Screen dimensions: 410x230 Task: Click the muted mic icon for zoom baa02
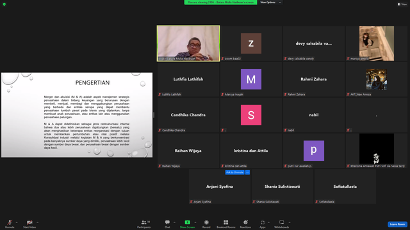(222, 59)
